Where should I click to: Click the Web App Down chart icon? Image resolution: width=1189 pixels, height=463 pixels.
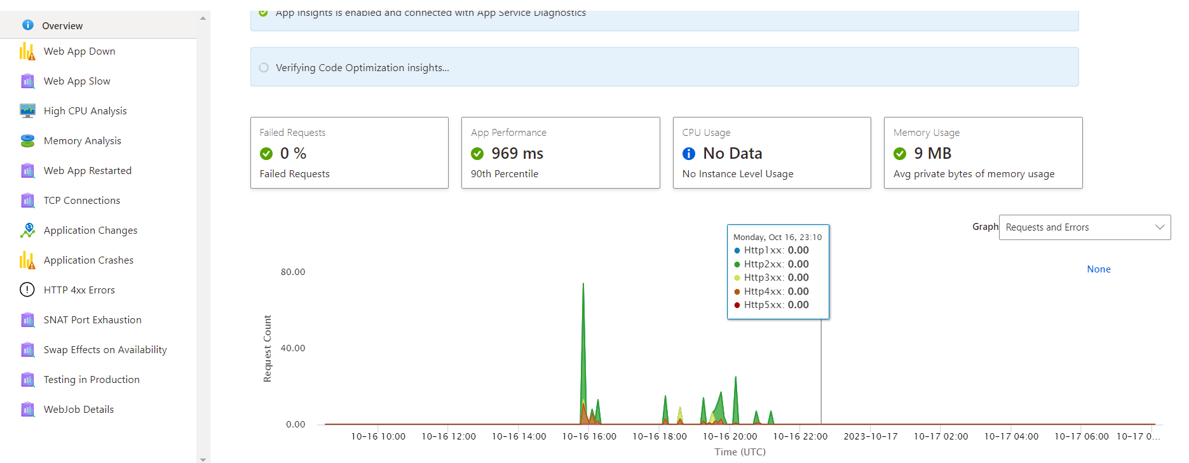(x=27, y=51)
